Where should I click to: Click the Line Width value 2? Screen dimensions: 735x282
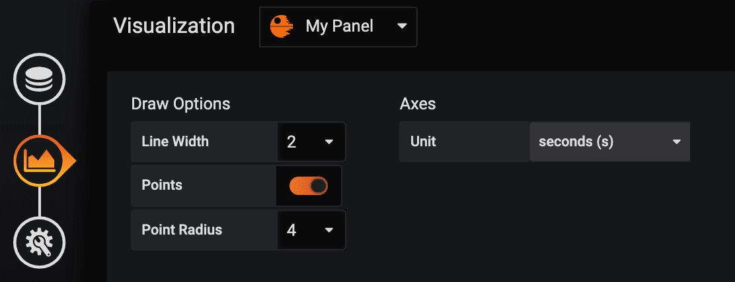(x=291, y=142)
